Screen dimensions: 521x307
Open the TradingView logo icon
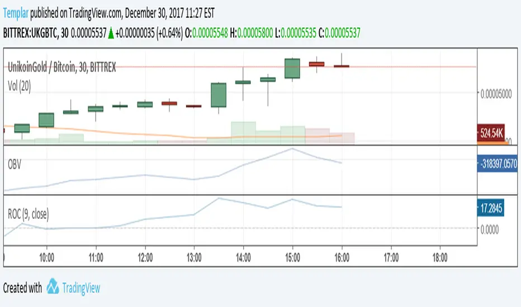coord(53,286)
